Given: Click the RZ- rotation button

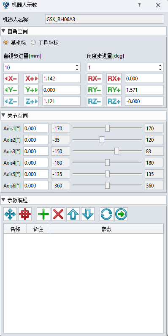Looking at the screenshot, I should click(x=95, y=101).
